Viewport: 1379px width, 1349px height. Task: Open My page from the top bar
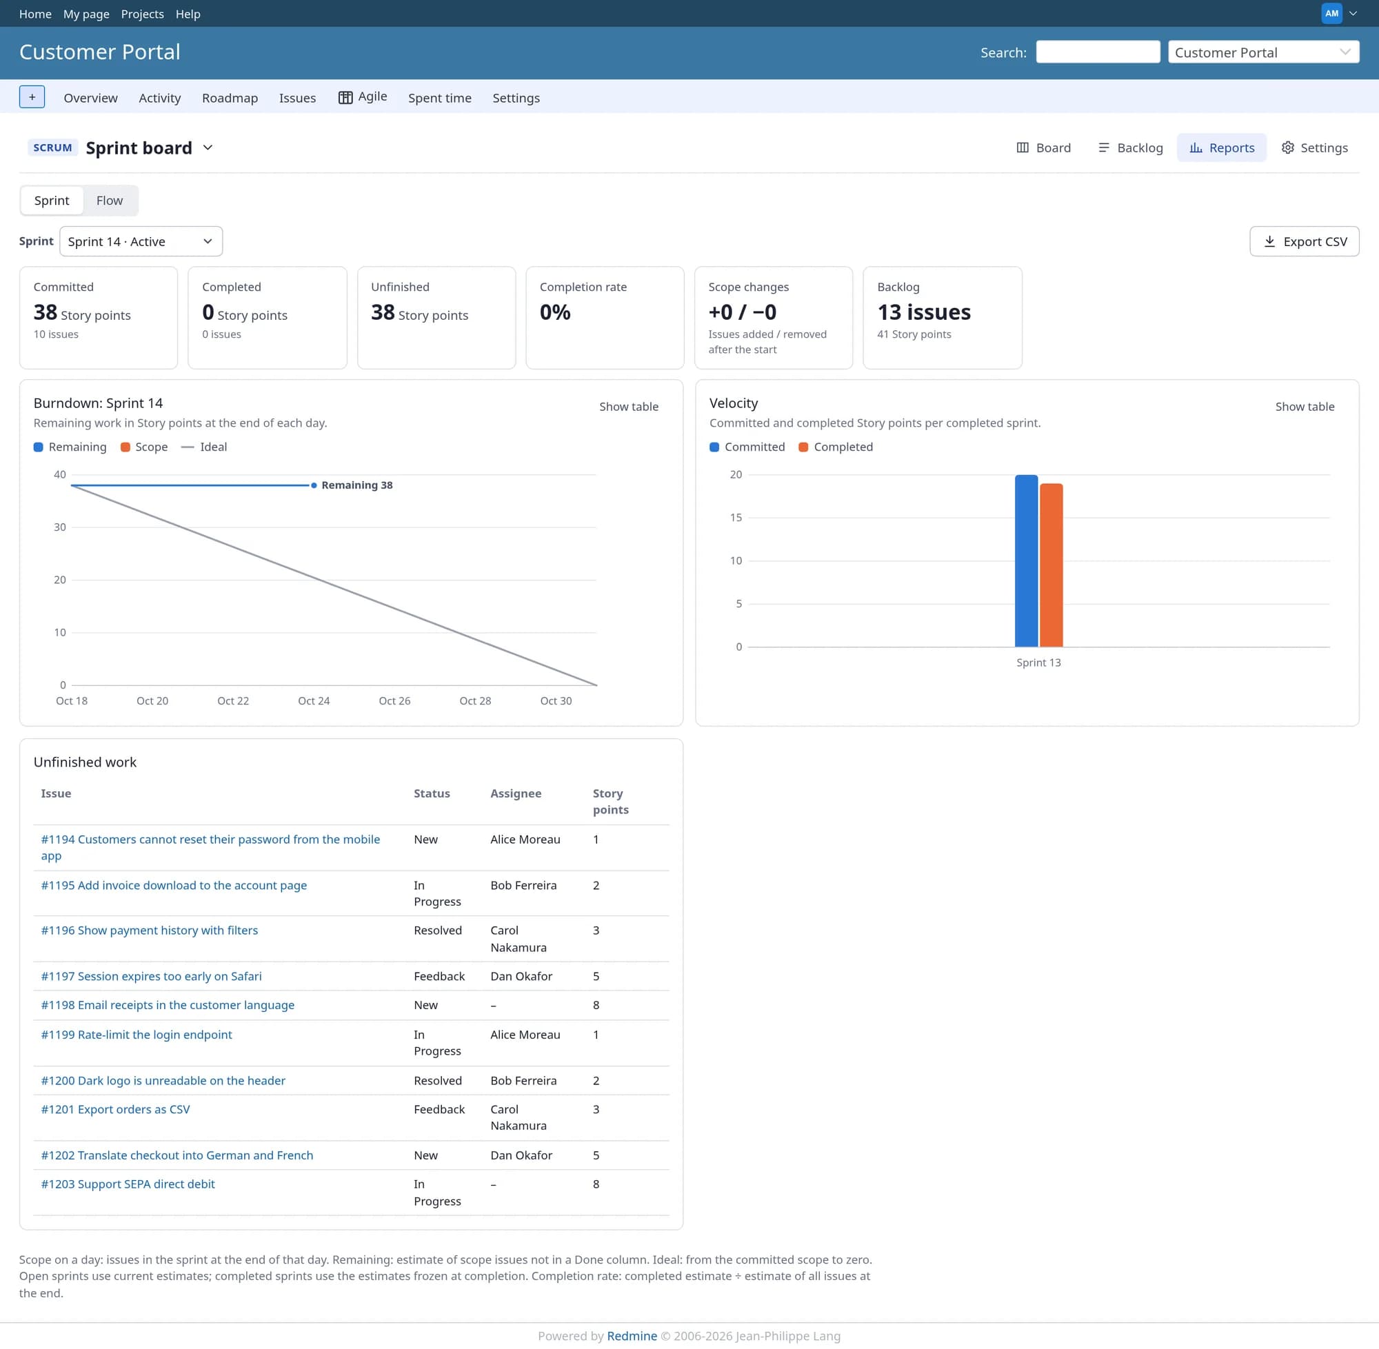click(86, 14)
